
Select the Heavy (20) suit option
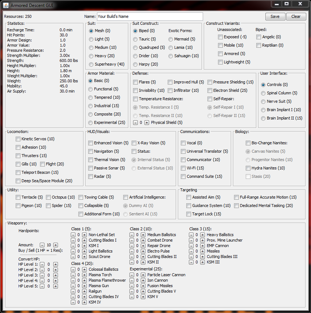tap(102, 56)
